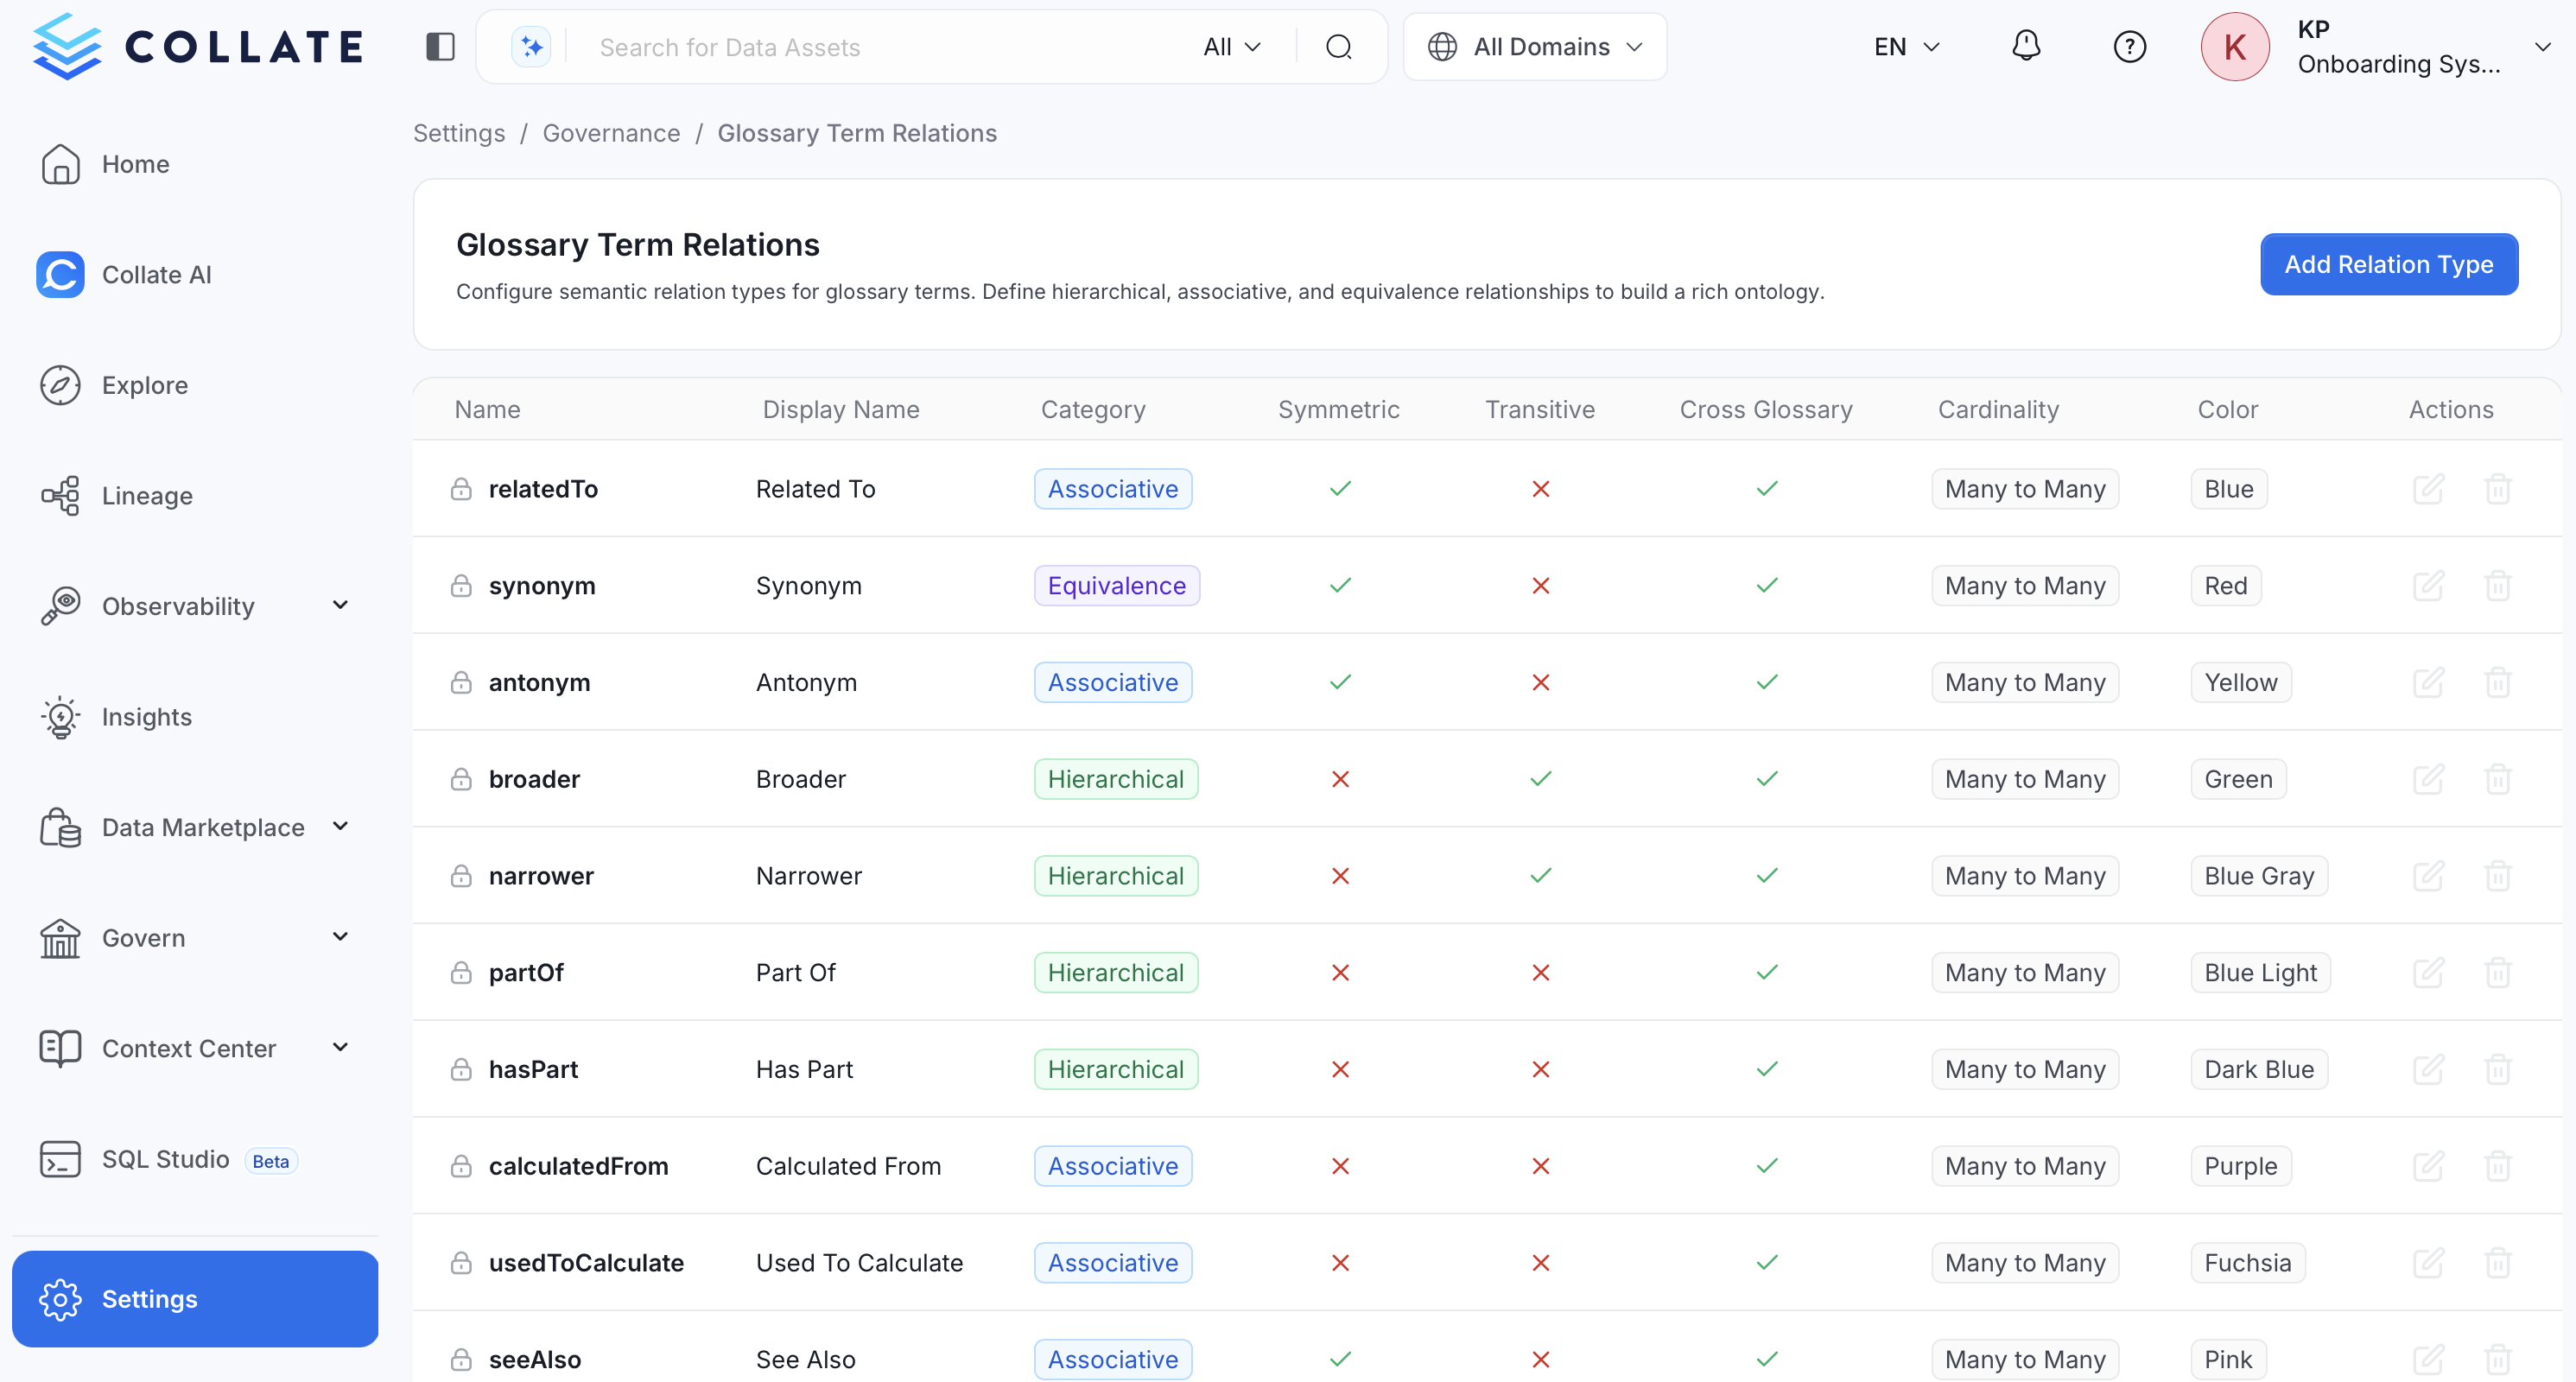Delete the partOf relation
2576x1382 pixels.
click(2498, 973)
